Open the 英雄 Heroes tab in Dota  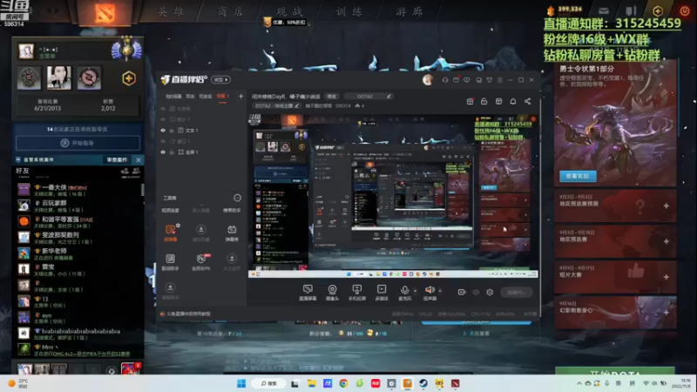point(171,11)
